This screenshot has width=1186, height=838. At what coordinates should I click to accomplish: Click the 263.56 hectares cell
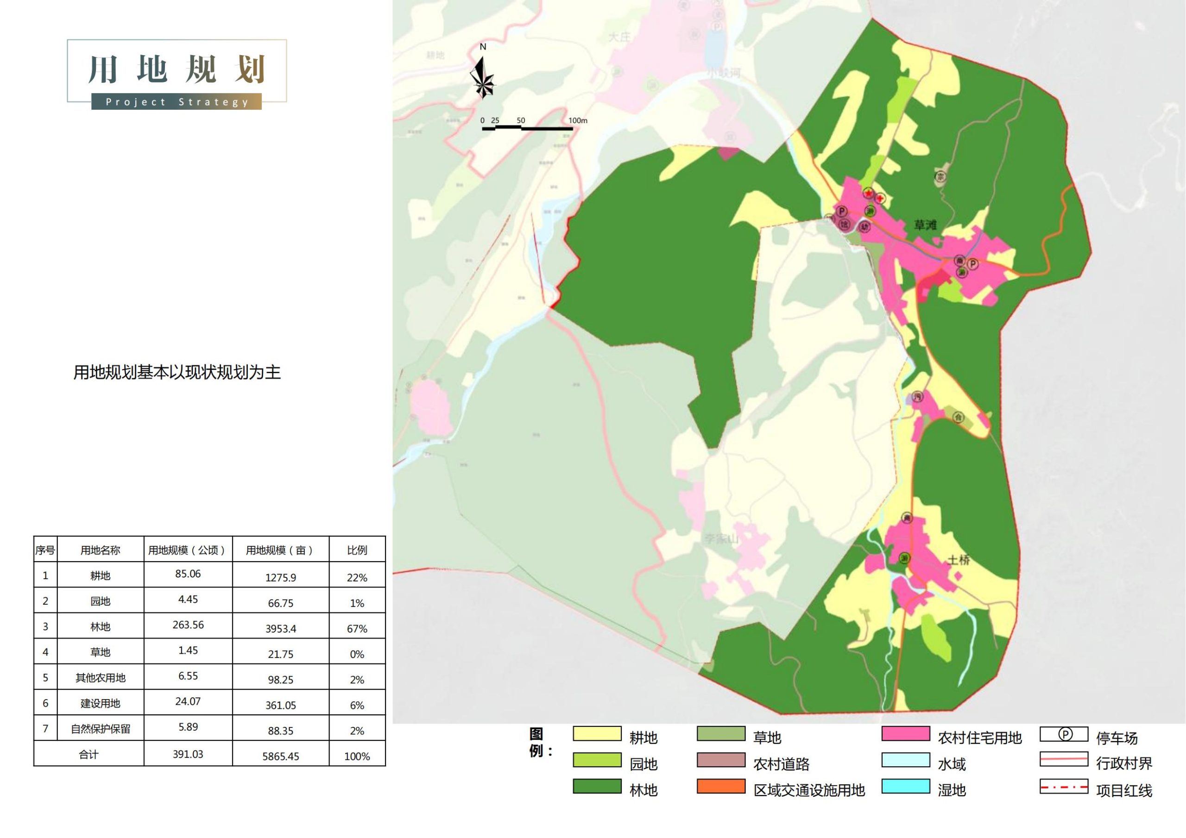(x=188, y=625)
